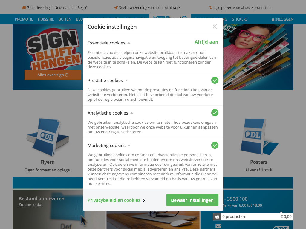Collapse Marketing cookies description

(129, 146)
